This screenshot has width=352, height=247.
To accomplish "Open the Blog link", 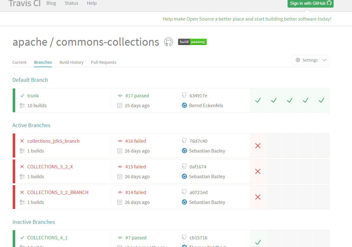I will [x=51, y=3].
